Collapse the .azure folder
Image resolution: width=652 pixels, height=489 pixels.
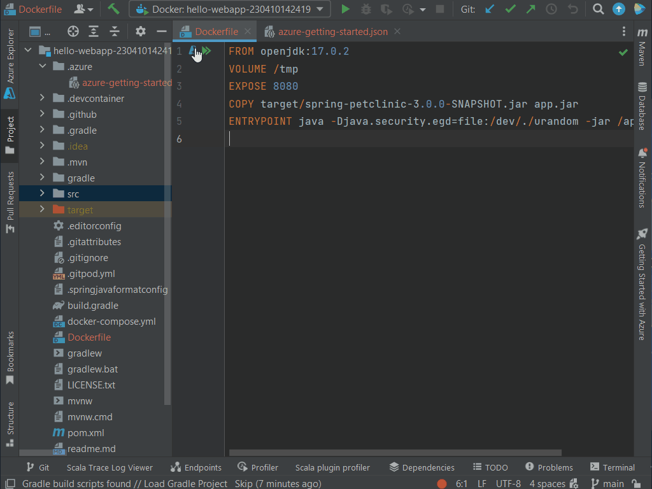[43, 66]
